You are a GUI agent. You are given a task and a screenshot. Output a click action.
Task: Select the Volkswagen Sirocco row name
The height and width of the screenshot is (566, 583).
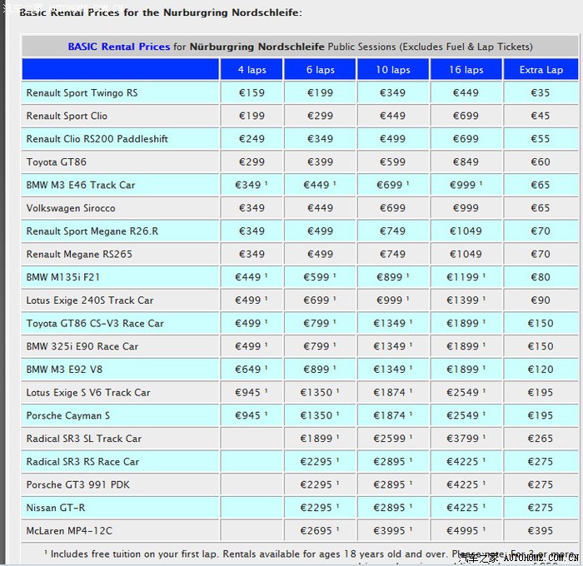(71, 208)
